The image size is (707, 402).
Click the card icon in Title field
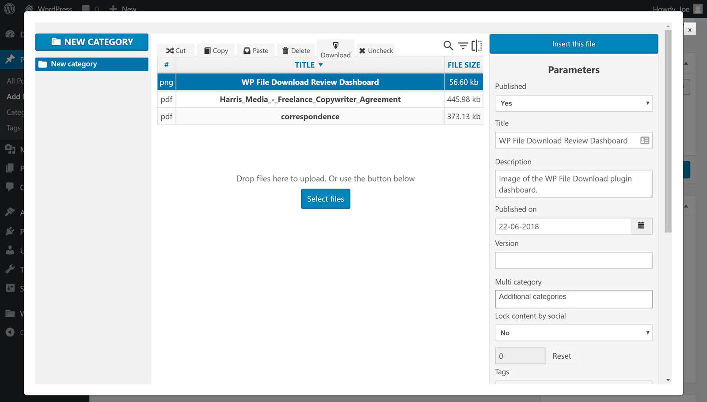645,140
